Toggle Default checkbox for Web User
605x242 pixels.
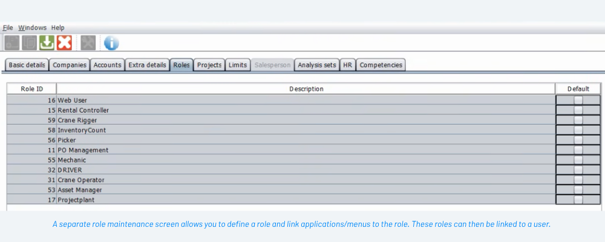point(578,100)
